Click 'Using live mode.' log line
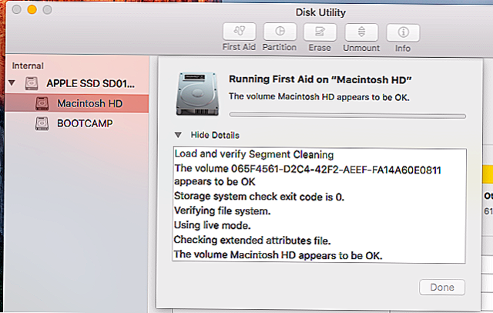 [x=213, y=226]
